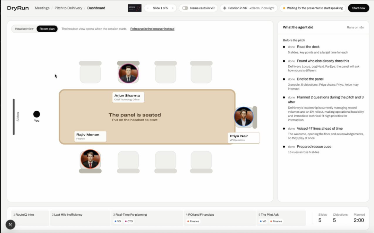
Task: Click the Rajiv Menon name card
Action: (x=90, y=136)
